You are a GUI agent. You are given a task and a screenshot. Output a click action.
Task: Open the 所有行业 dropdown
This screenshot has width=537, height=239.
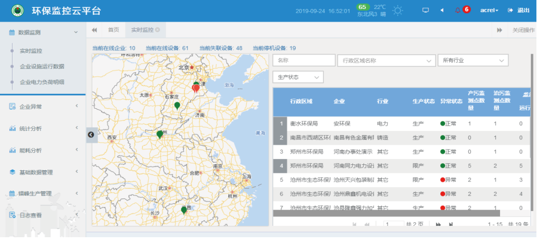(472, 60)
